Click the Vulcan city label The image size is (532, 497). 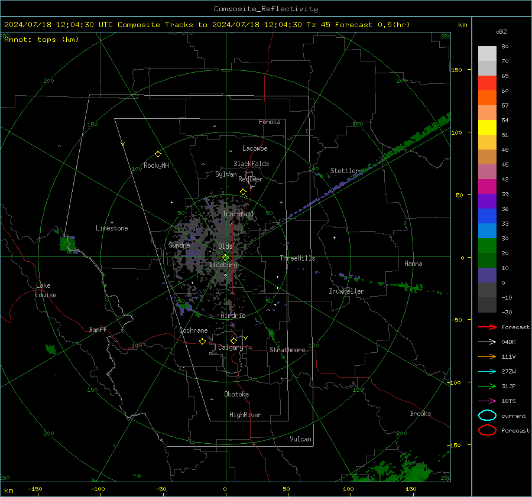coord(300,439)
